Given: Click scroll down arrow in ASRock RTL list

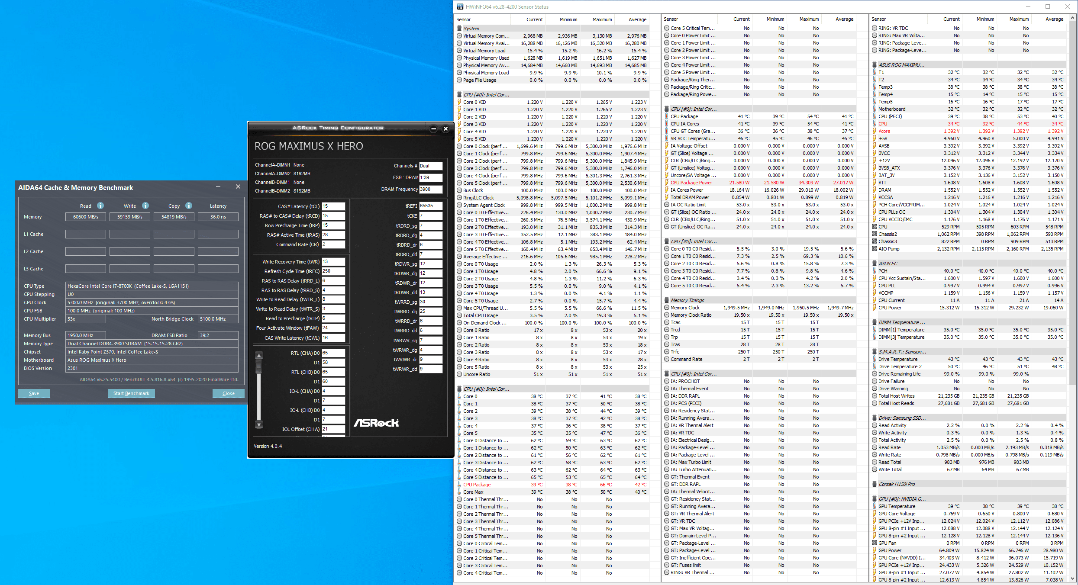Looking at the screenshot, I should click(x=259, y=424).
